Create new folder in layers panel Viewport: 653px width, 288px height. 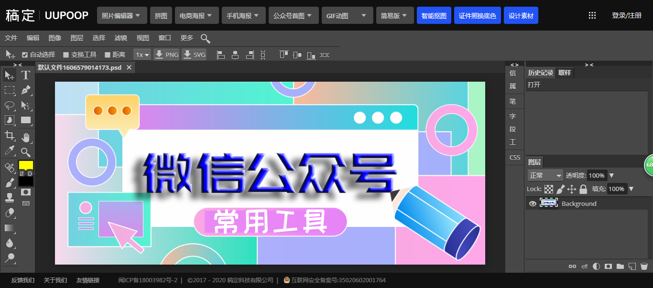pyautogui.click(x=620, y=266)
